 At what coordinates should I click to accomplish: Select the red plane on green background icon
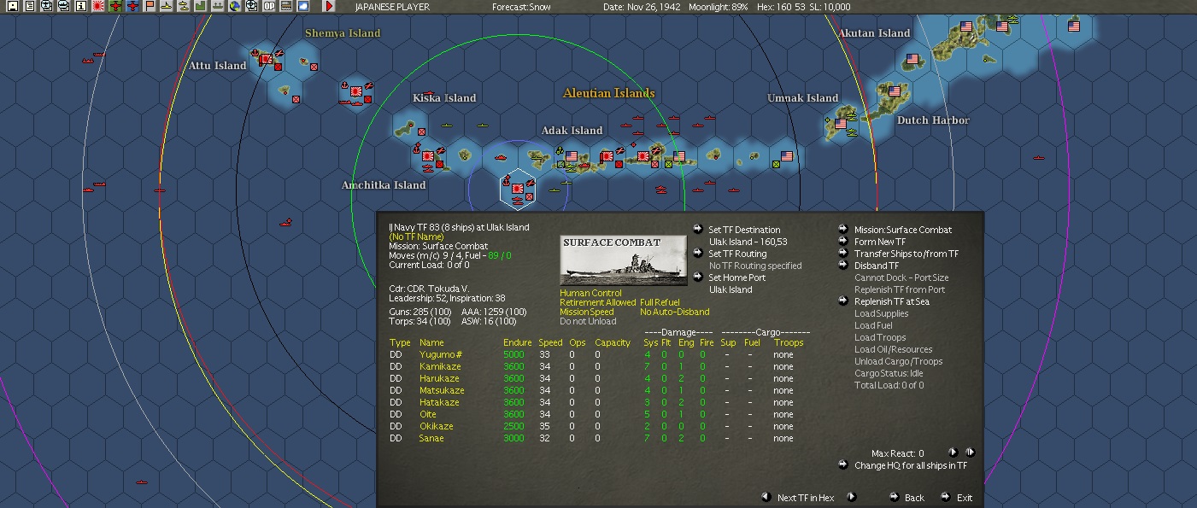115,6
